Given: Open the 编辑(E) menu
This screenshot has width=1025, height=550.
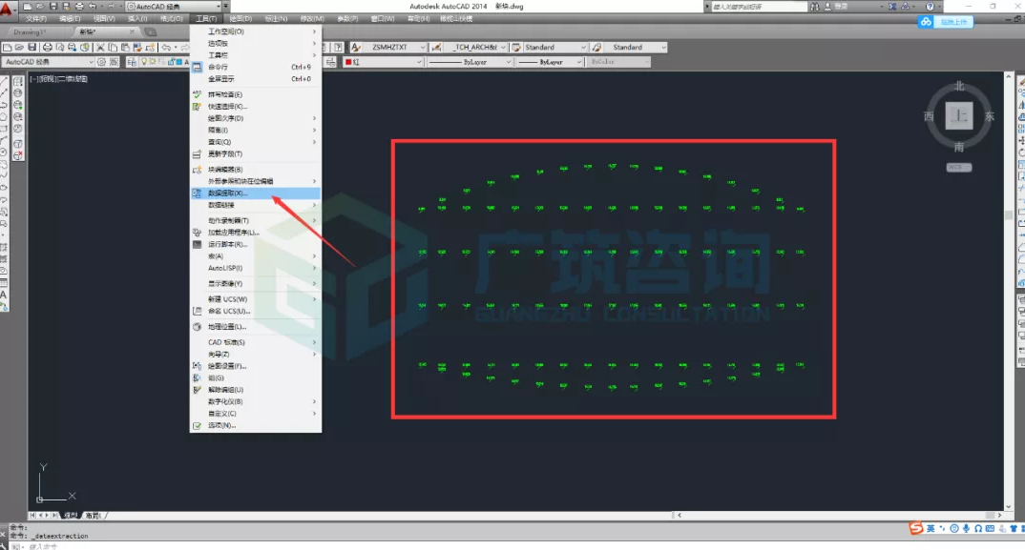Looking at the screenshot, I should (x=70, y=19).
